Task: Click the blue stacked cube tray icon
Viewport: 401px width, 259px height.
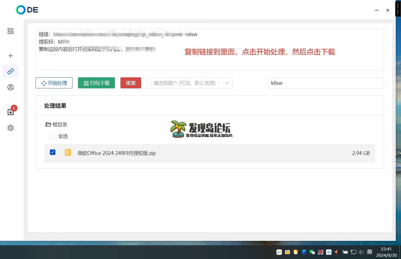Action: [304, 252]
